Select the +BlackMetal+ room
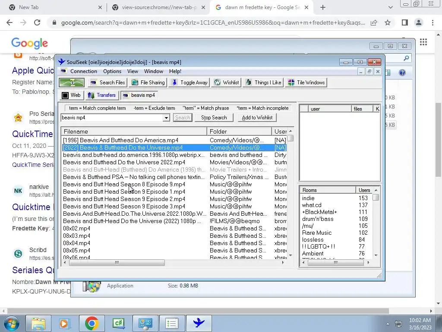The height and width of the screenshot is (332, 442). 335,212
